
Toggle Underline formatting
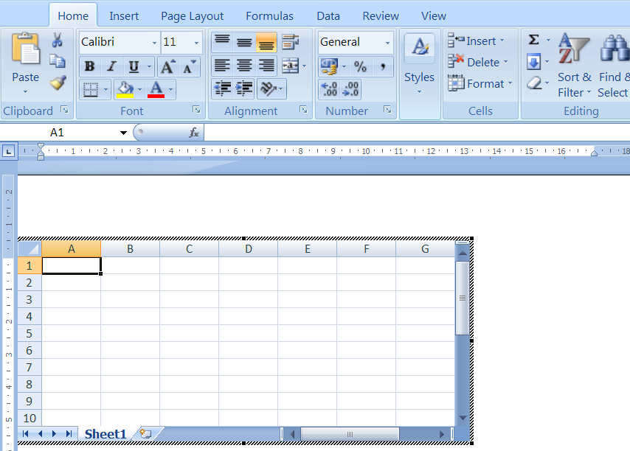click(x=134, y=66)
